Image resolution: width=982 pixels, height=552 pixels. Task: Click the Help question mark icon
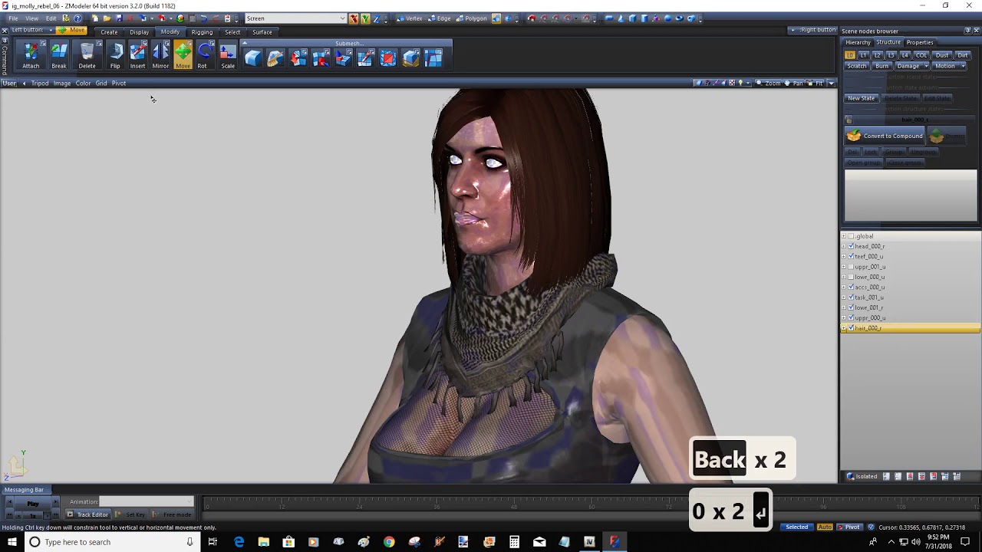point(77,18)
